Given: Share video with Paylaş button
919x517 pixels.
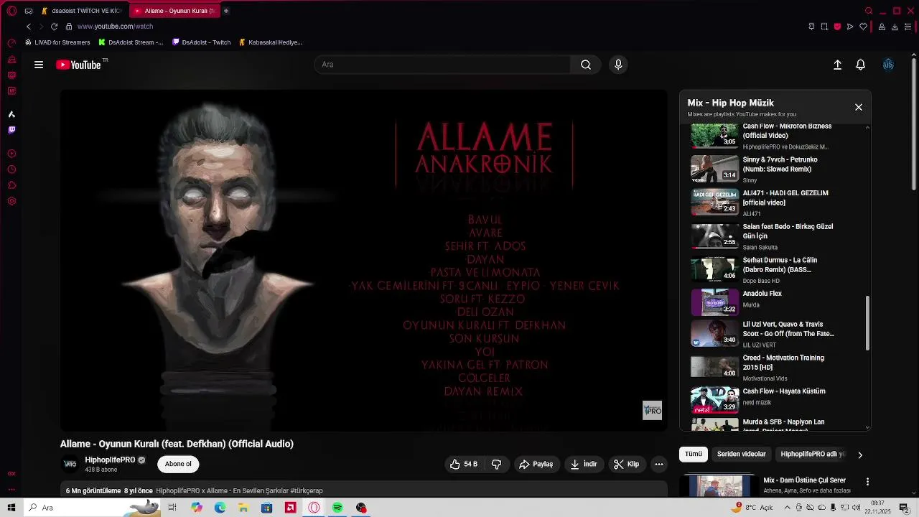Looking at the screenshot, I should tap(536, 465).
